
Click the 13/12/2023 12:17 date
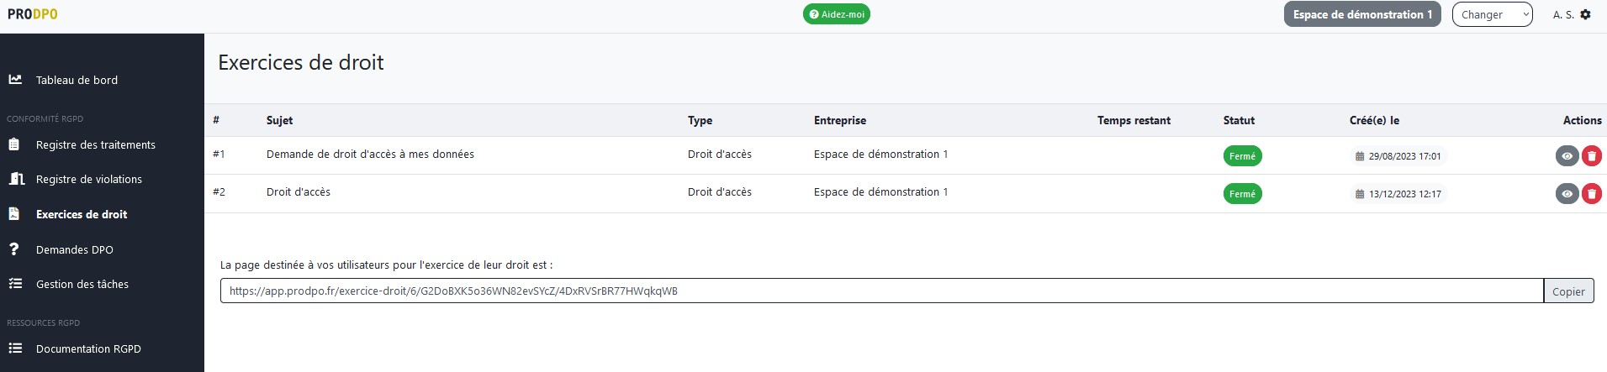1404,194
